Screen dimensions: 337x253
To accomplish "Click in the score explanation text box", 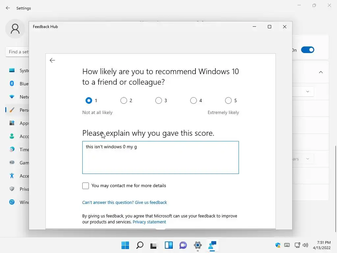I will [161, 157].
